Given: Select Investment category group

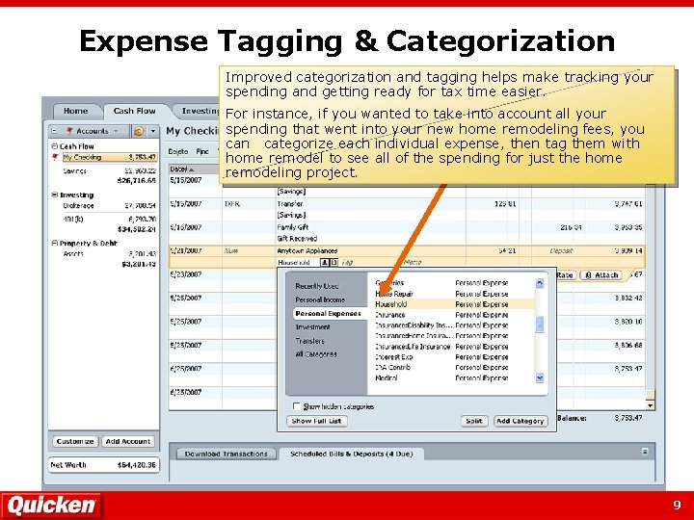Looking at the screenshot, I should [312, 327].
